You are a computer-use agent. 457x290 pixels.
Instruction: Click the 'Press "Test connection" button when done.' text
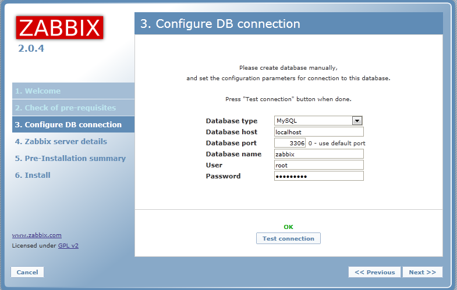click(288, 99)
